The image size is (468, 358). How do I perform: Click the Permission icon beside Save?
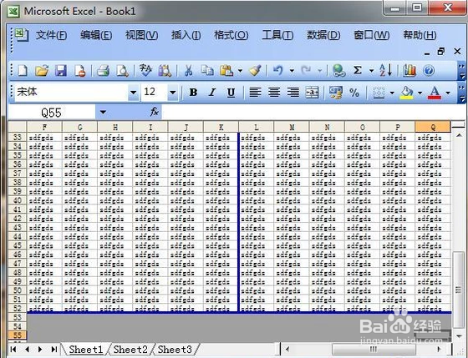(x=80, y=71)
